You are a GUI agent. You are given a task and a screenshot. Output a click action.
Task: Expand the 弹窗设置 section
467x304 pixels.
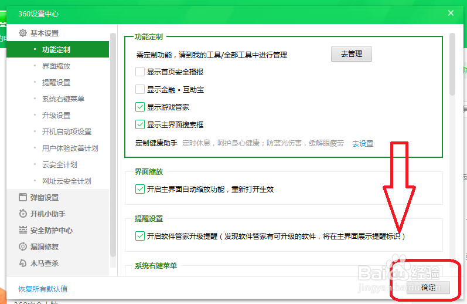pyautogui.click(x=45, y=198)
